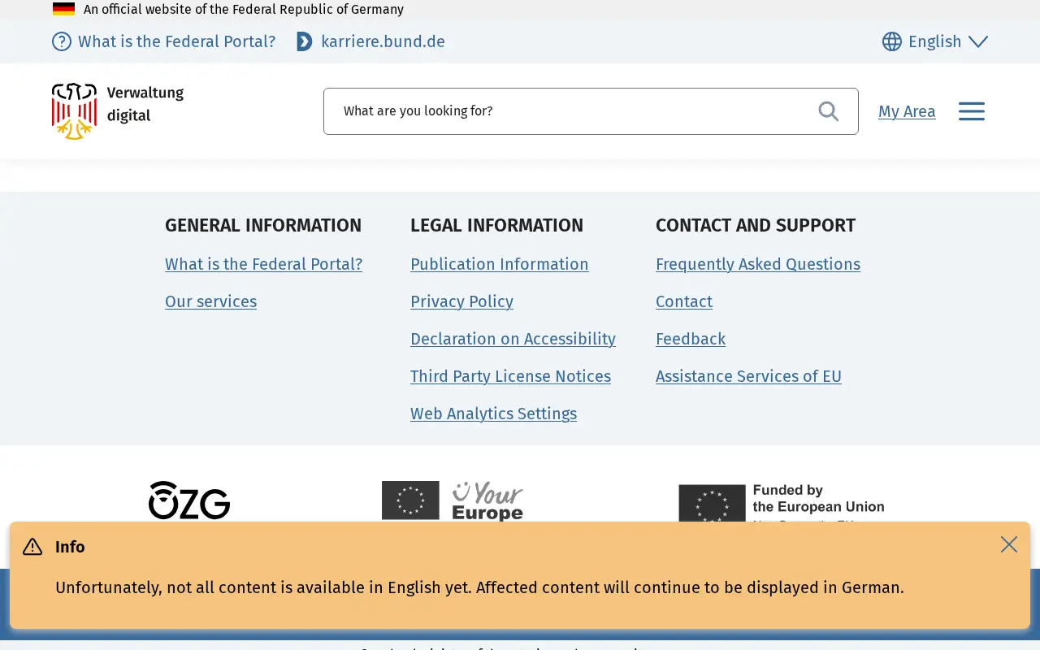Click the OZG logo
1040x650 pixels.
point(189,500)
